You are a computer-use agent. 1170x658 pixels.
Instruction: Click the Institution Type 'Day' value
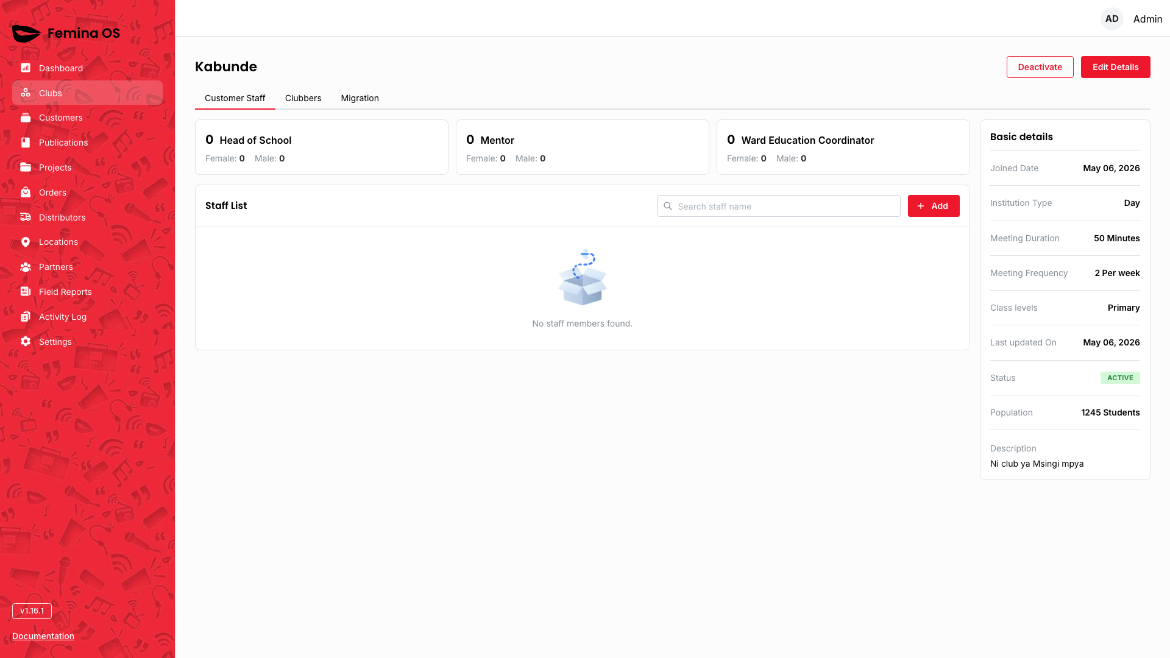1132,203
